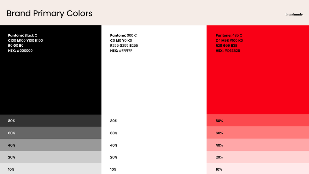
Task: Click the Brand Primary Colors title
Action: (x=50, y=13)
